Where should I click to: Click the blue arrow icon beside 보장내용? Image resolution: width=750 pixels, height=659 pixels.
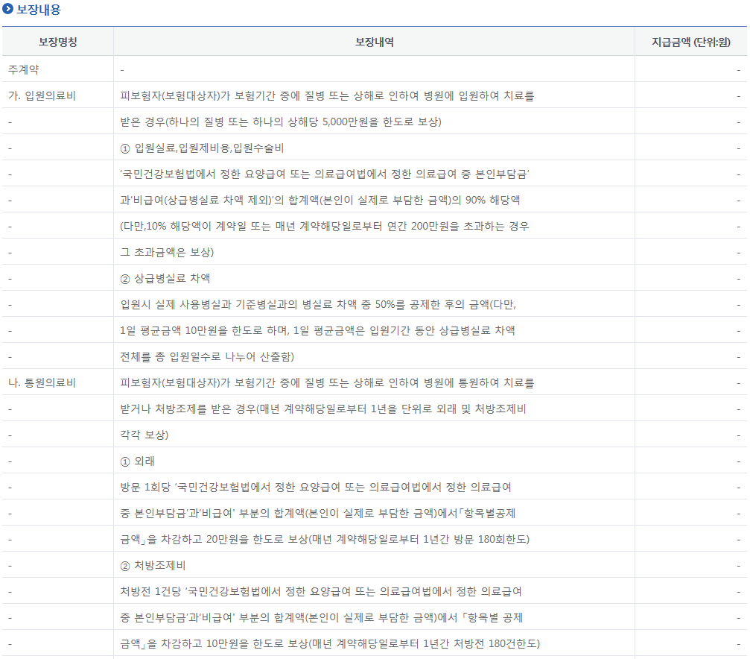(7, 9)
